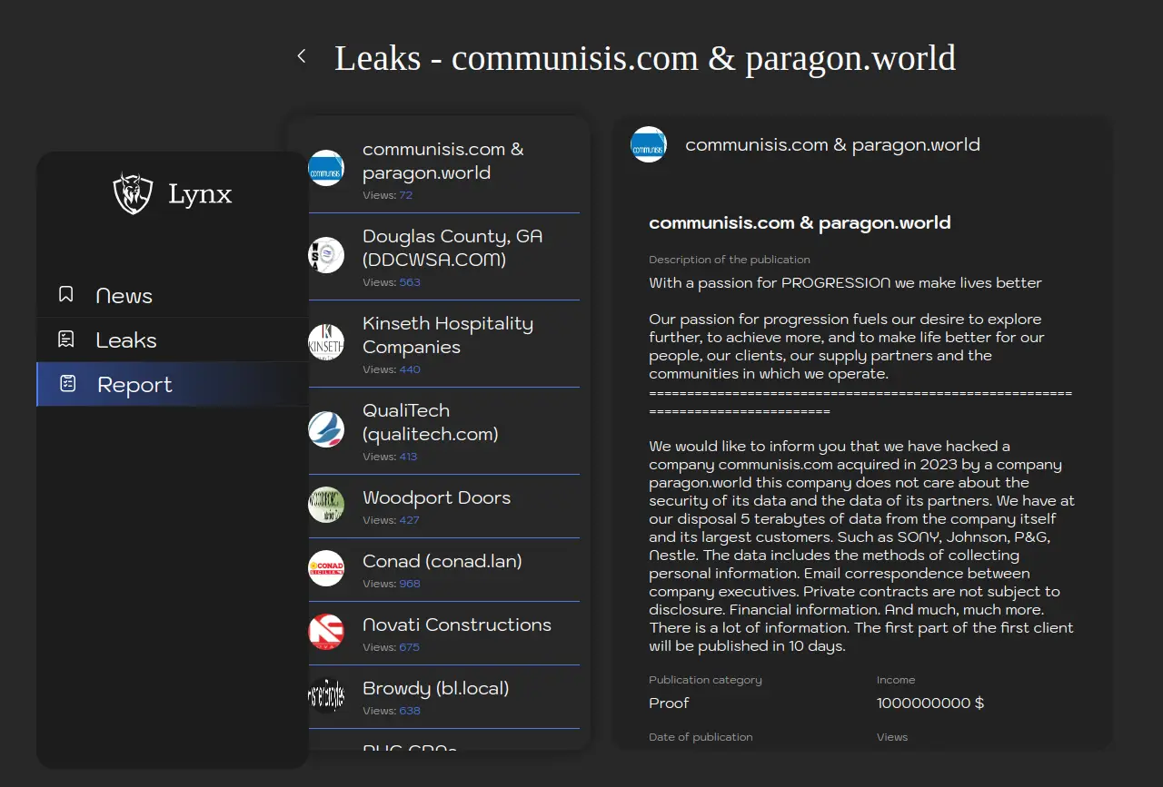This screenshot has width=1163, height=787.
Task: Click the communisis logo in the detail header
Action: point(649,145)
